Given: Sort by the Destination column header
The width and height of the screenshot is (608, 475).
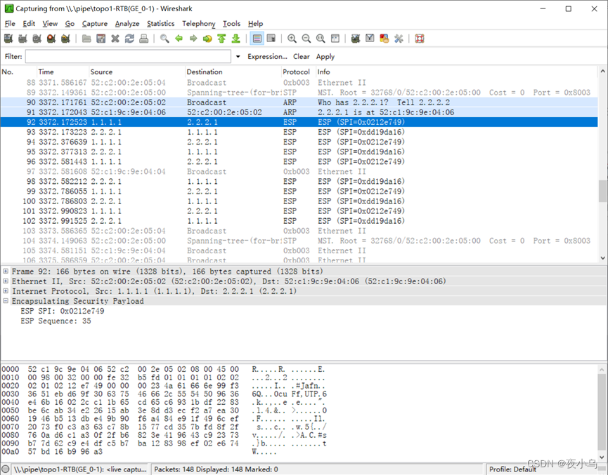Looking at the screenshot, I should 233,72.
